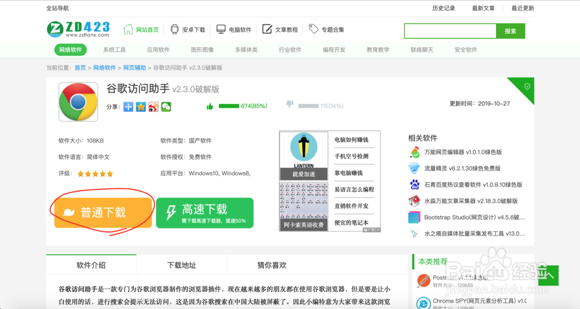
Task: Go to 网络软件 breadcrumb link
Action: (x=104, y=68)
